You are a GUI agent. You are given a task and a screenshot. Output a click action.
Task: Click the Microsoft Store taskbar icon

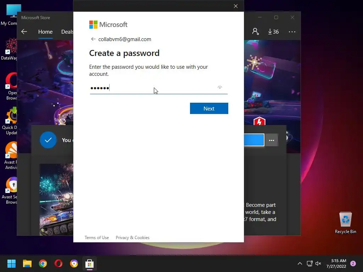point(90,263)
